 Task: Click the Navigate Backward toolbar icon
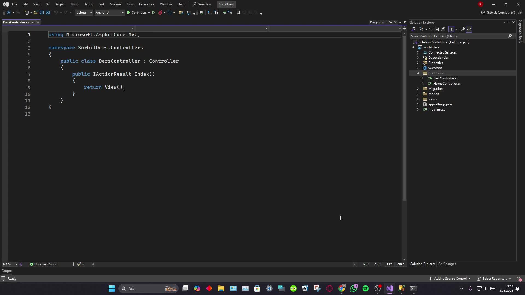(8, 13)
